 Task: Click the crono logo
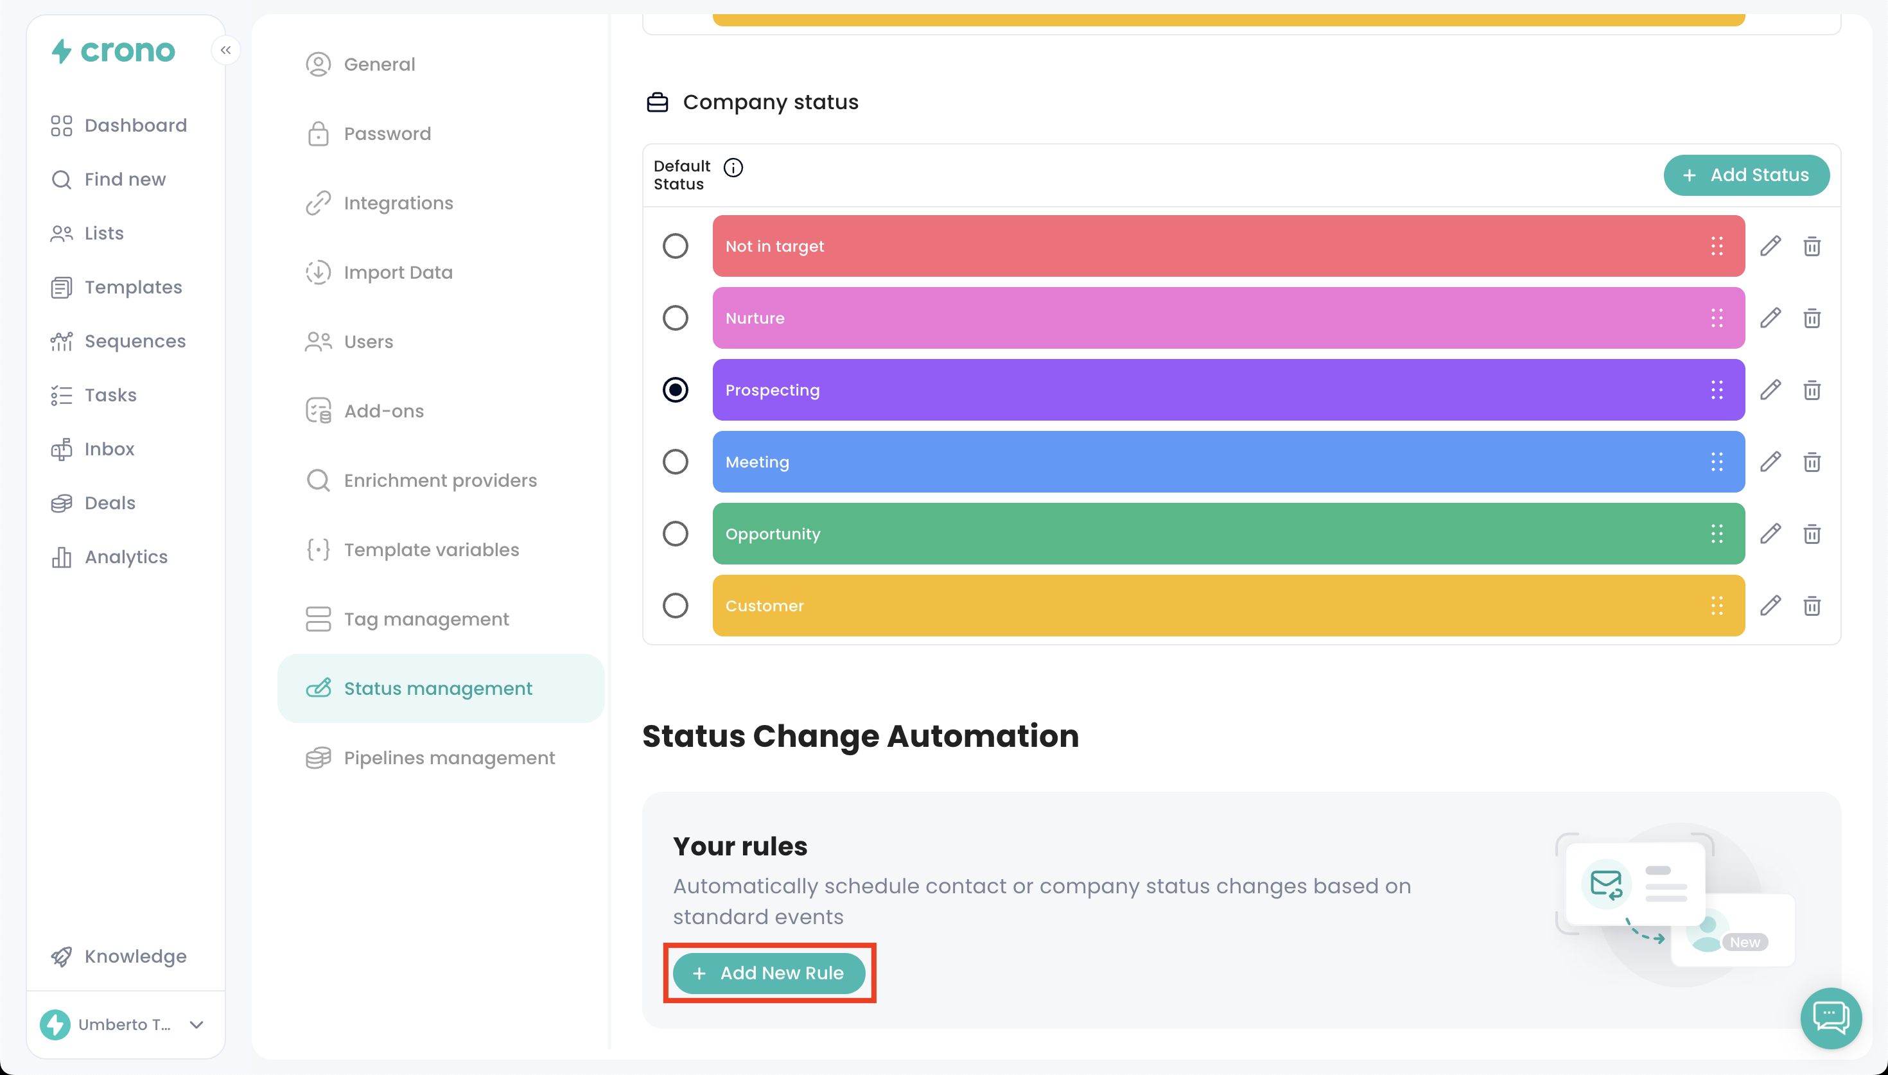click(113, 50)
